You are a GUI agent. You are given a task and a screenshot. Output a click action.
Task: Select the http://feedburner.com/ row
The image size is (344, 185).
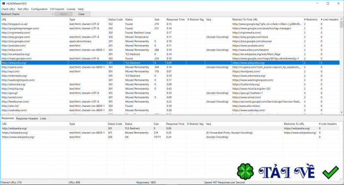[x=170, y=102]
